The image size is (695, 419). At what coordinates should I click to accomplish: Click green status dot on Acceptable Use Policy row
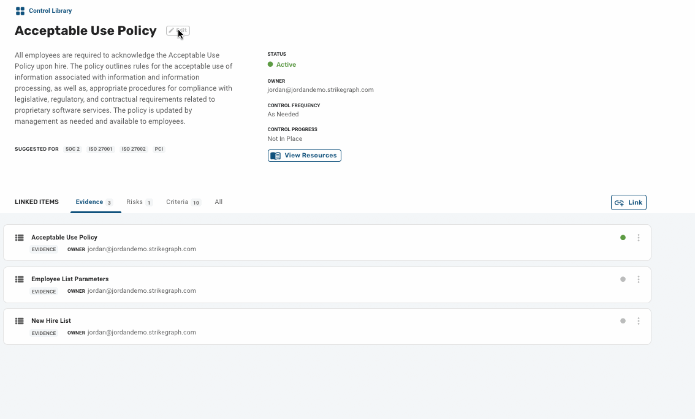(x=623, y=238)
